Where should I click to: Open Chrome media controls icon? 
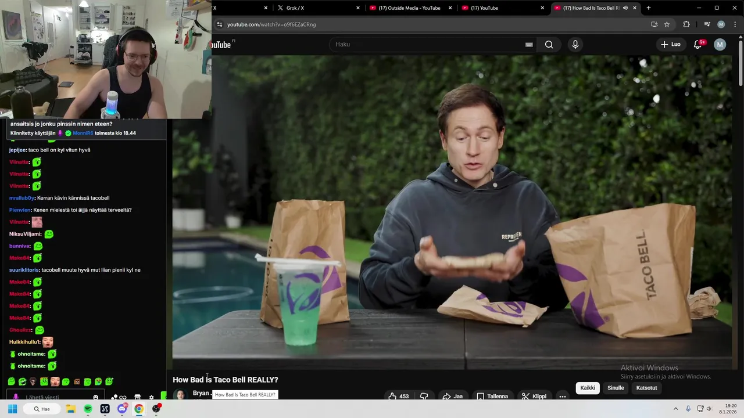(707, 24)
